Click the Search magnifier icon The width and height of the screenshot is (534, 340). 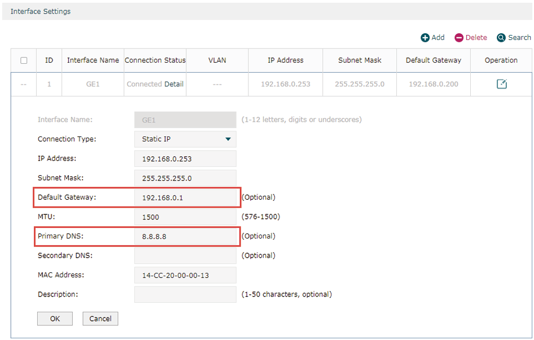click(x=501, y=38)
